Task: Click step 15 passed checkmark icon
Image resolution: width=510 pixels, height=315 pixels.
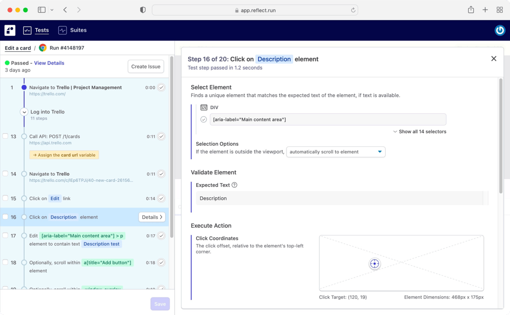Action: click(x=161, y=199)
